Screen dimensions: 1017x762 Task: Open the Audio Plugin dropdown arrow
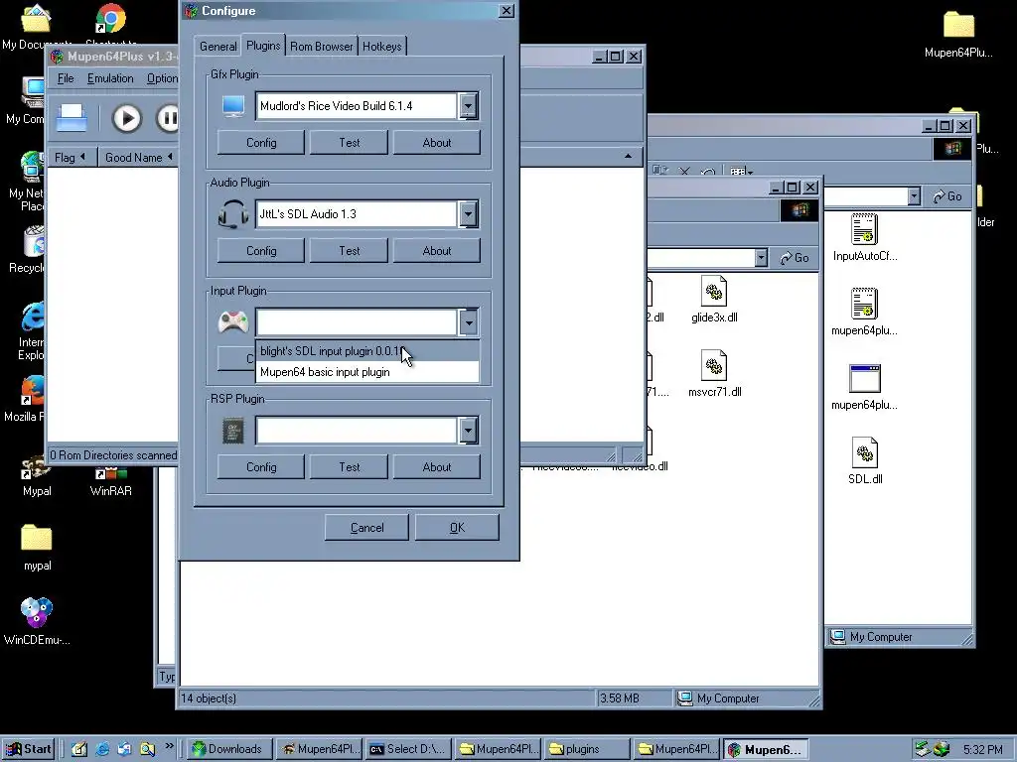click(469, 214)
